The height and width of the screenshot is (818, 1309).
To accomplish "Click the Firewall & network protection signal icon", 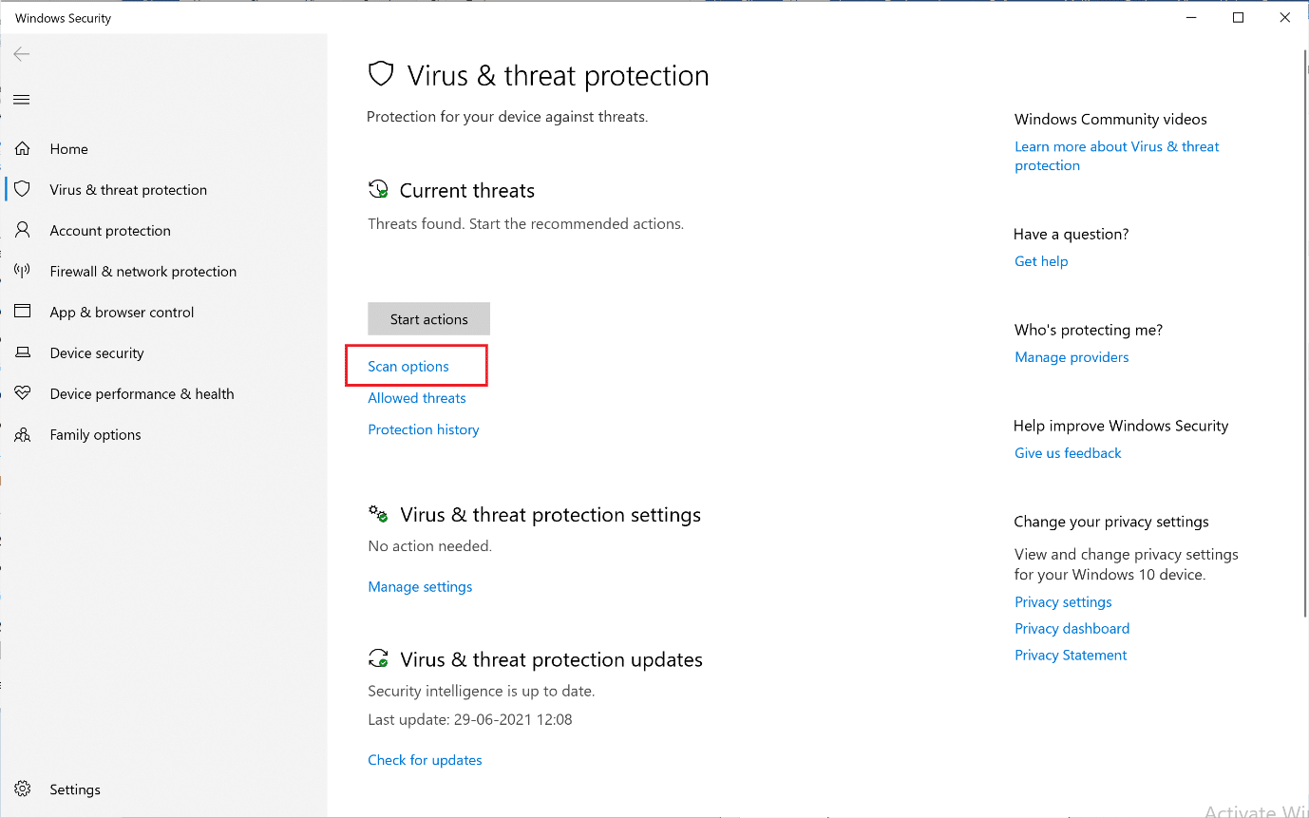I will click(x=23, y=271).
